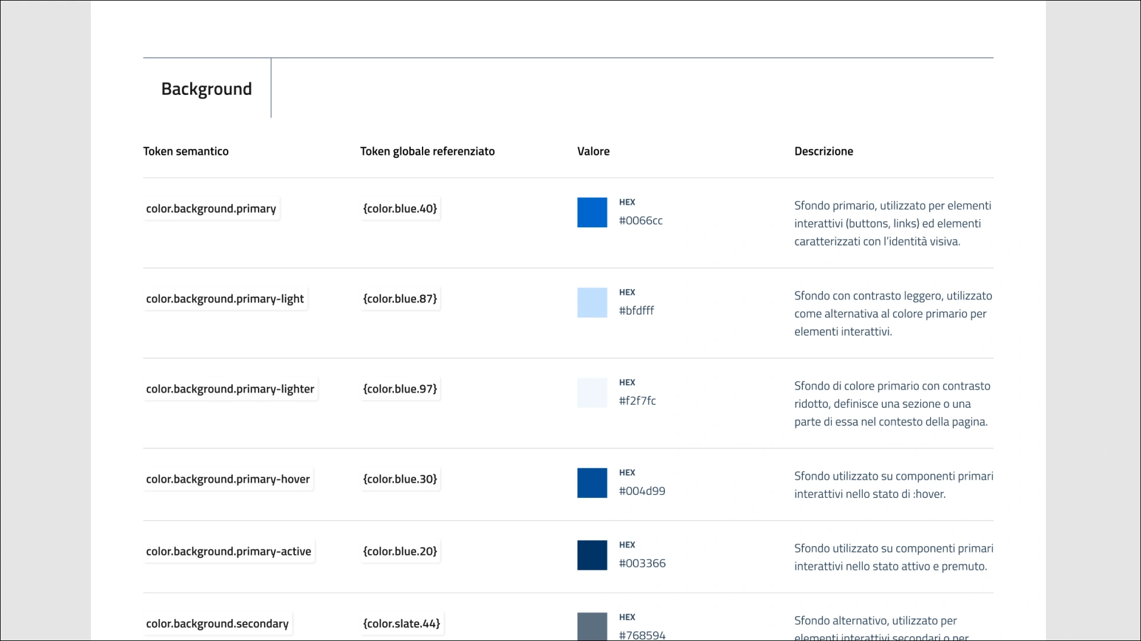Click the color.background.primary-light token
The image size is (1141, 641).
(225, 299)
